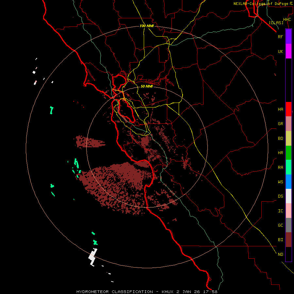Click the DS legend label
The image size is (294, 294).
(280, 196)
